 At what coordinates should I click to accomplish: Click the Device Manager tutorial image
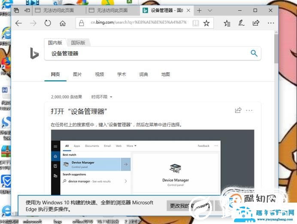click(152, 162)
